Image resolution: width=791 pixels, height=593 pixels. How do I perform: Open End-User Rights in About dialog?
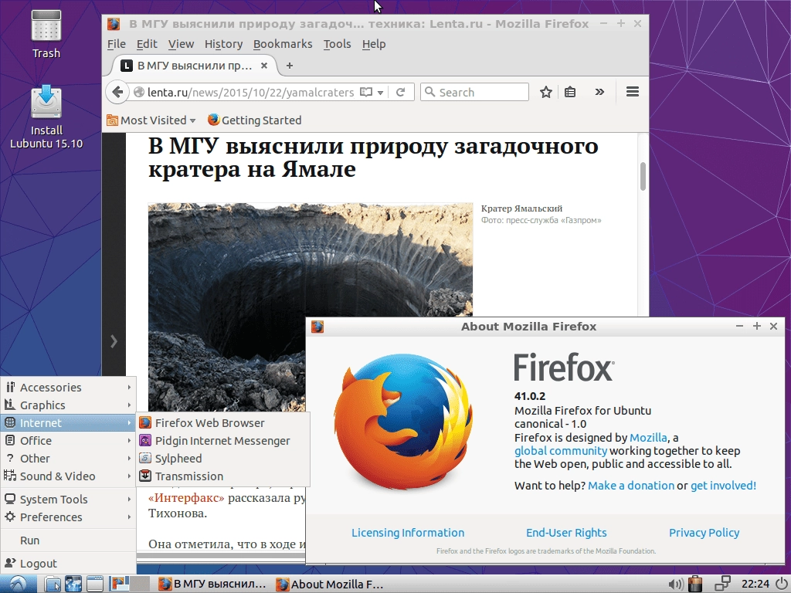(x=566, y=533)
